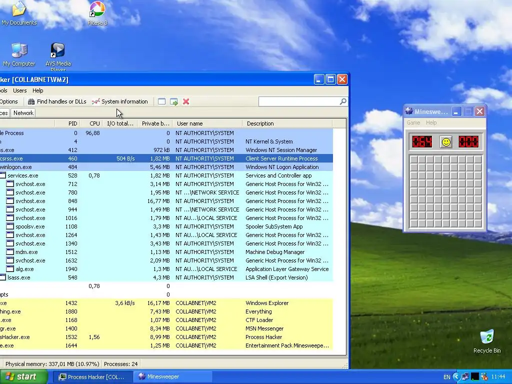Click the binoculars Find handles or DLLs icon
Image resolution: width=512 pixels, height=384 pixels.
31,101
